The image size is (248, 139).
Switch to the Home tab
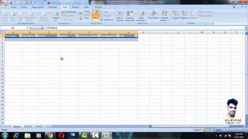tap(14, 7)
